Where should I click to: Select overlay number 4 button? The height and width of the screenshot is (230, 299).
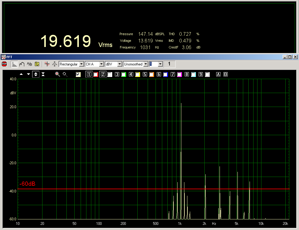pyautogui.click(x=131, y=74)
